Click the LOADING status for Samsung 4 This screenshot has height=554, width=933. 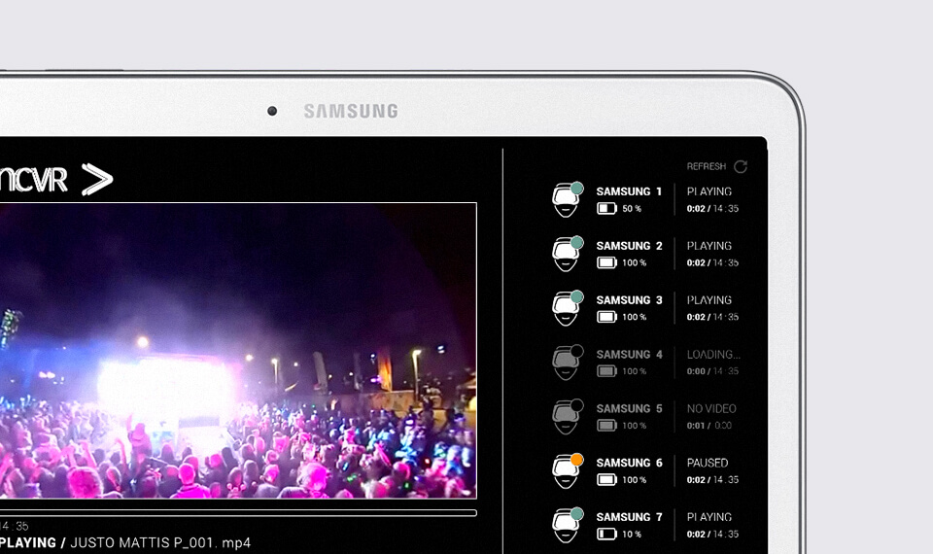(x=713, y=355)
